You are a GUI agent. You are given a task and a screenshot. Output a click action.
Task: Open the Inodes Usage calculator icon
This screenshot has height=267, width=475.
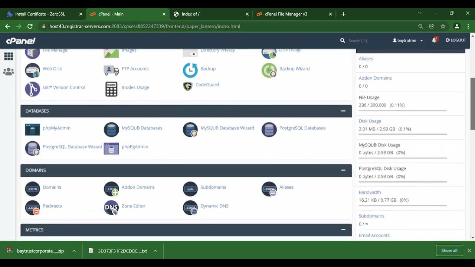click(x=111, y=89)
